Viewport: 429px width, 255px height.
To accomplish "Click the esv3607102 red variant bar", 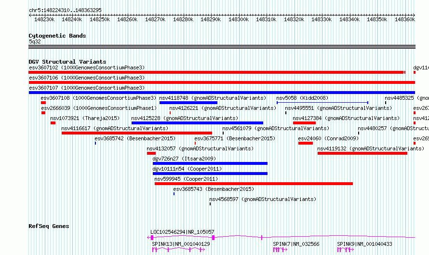I will [x=217, y=72].
